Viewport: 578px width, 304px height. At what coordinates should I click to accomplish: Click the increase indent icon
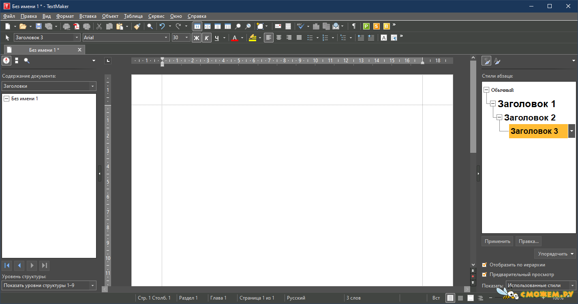click(x=371, y=38)
